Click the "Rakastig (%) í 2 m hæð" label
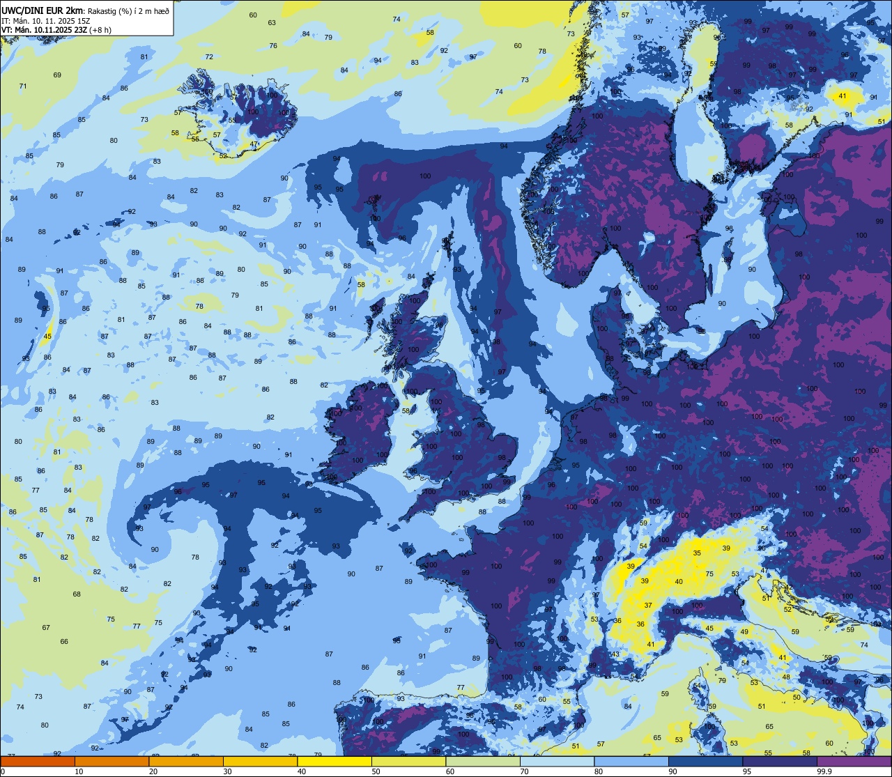 tap(128, 11)
